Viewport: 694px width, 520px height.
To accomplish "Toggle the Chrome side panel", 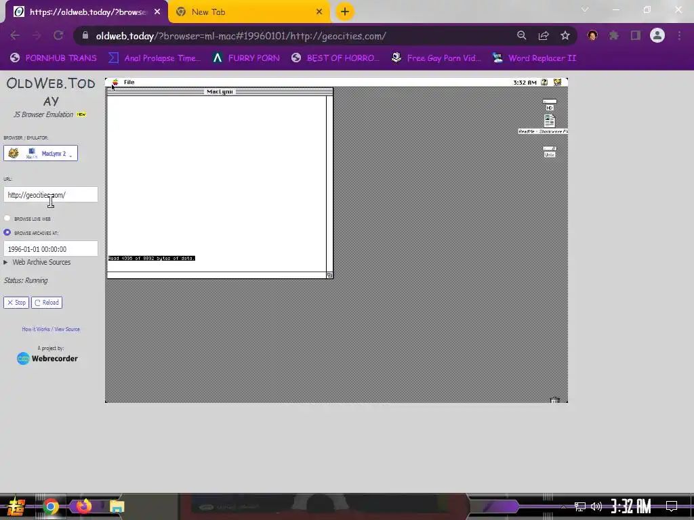I will (636, 36).
